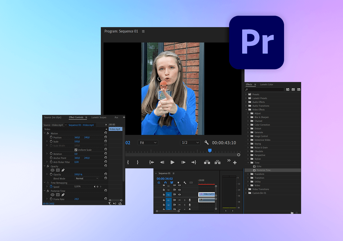
Task: Hide track V1 with eye icon
Action: click(x=180, y=194)
